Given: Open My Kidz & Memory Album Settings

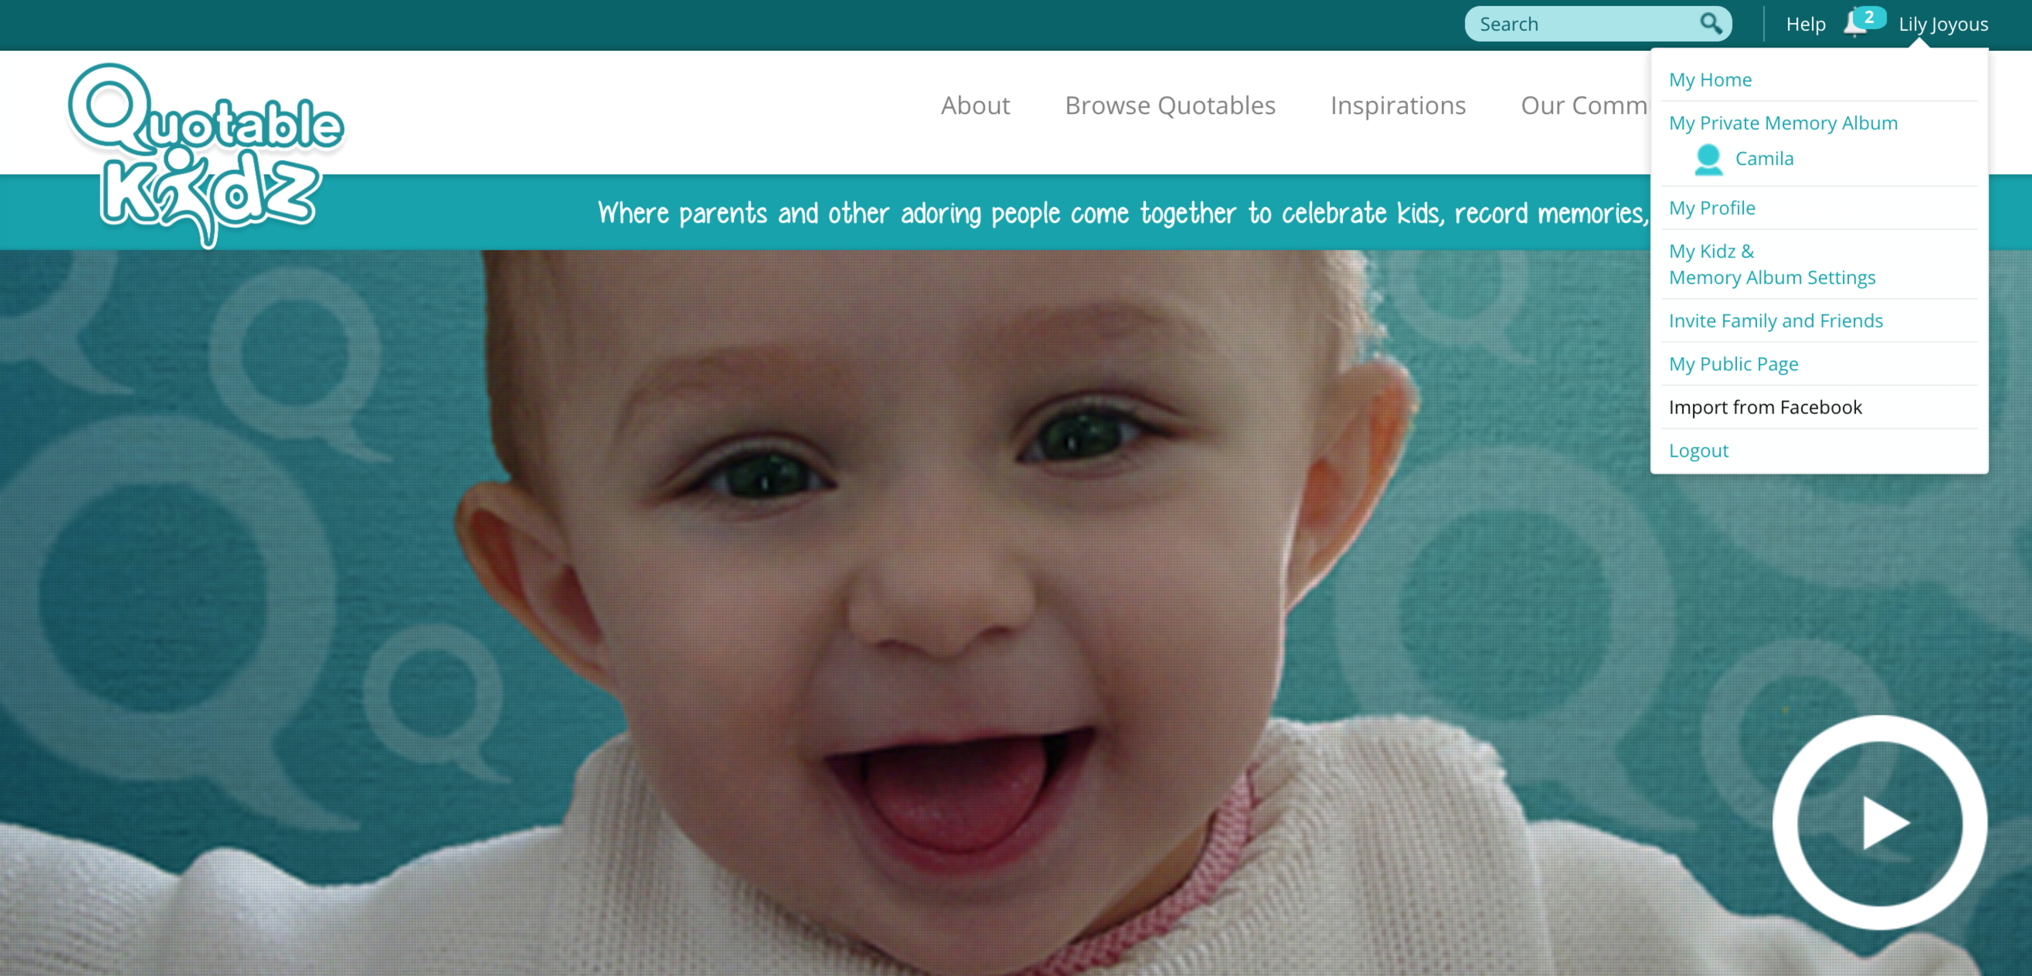Looking at the screenshot, I should [1772, 264].
